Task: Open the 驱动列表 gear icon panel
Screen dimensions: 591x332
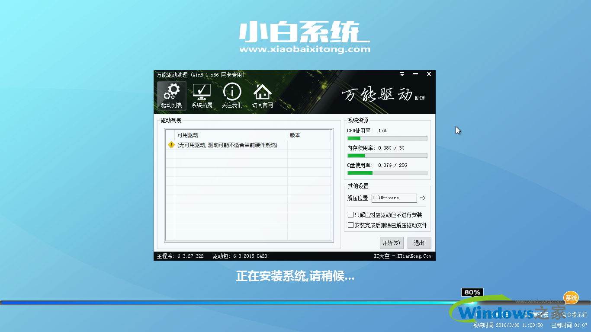Action: [x=171, y=95]
